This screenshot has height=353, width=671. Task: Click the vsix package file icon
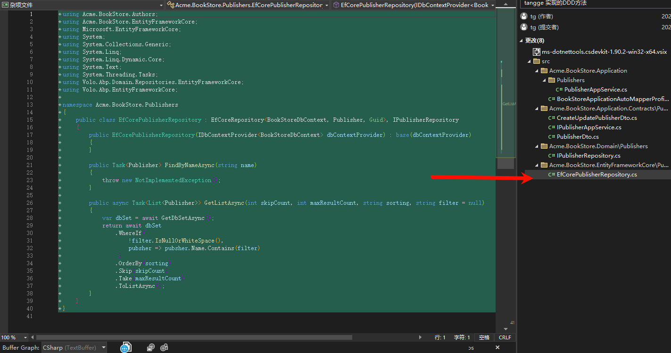[536, 52]
